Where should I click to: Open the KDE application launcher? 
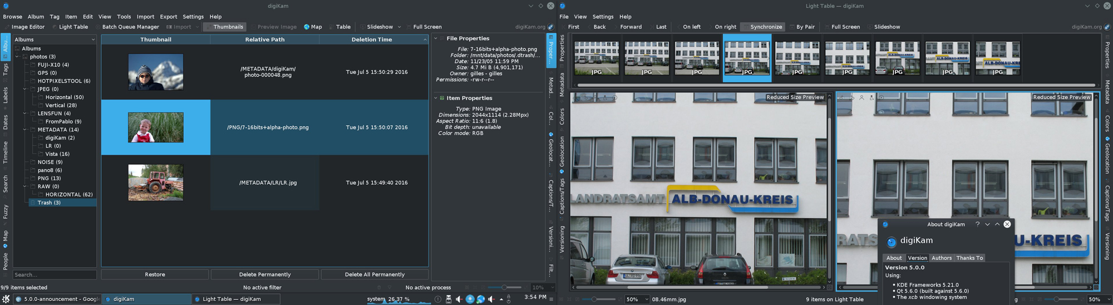click(x=6, y=299)
